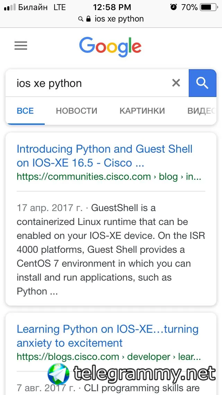Screen dimensions: 222x395
Task: Open the communities.cisco.com URL link
Action: 109,177
